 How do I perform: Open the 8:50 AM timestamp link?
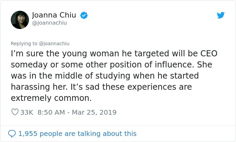coord(51,112)
